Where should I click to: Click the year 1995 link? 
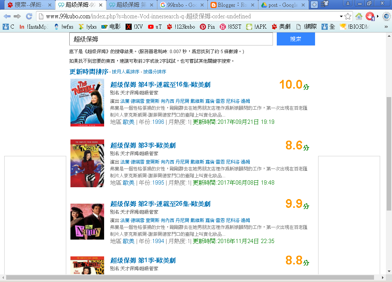[x=158, y=183]
